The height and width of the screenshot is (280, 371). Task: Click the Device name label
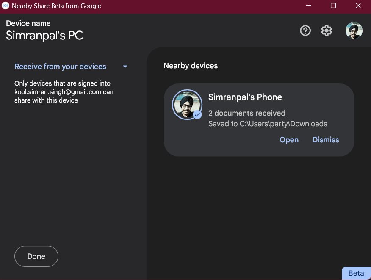tap(28, 23)
